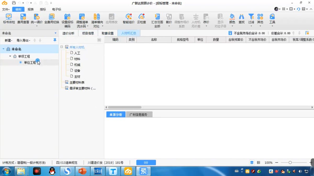The width and height of the screenshot is (314, 176).
Task: Click the horizontal table scrollbar thumb
Action: click(125, 107)
